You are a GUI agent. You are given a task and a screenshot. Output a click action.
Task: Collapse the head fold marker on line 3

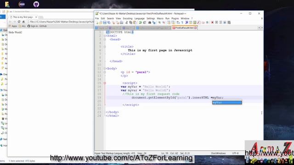105,39
